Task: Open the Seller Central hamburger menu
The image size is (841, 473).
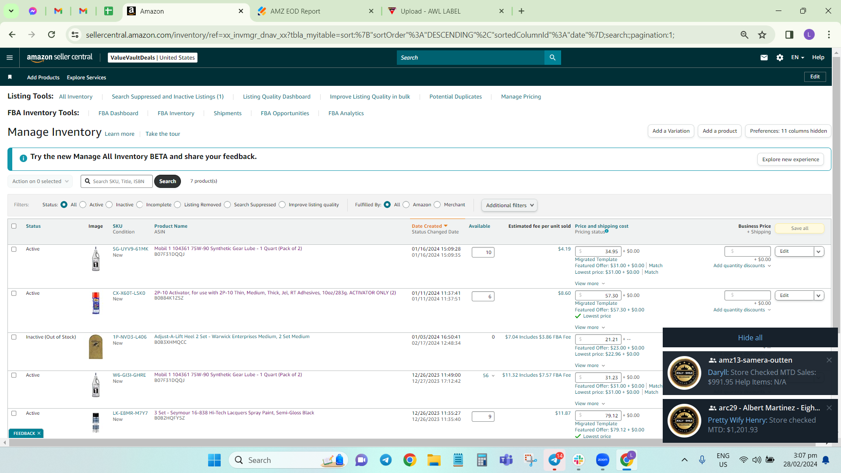Action: pyautogui.click(x=10, y=57)
